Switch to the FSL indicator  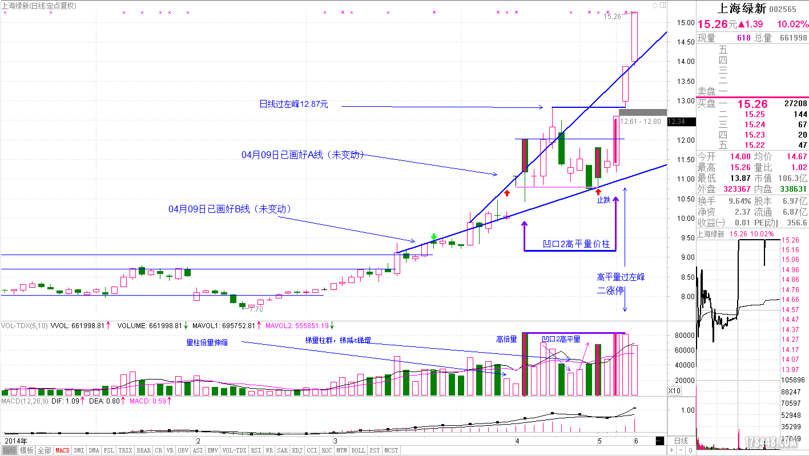108,450
